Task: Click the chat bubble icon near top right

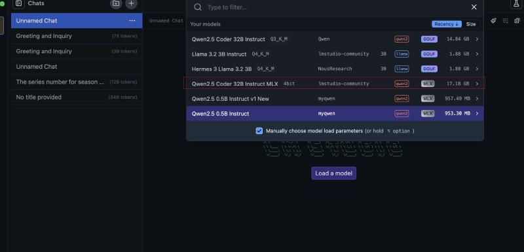Action: (505, 21)
